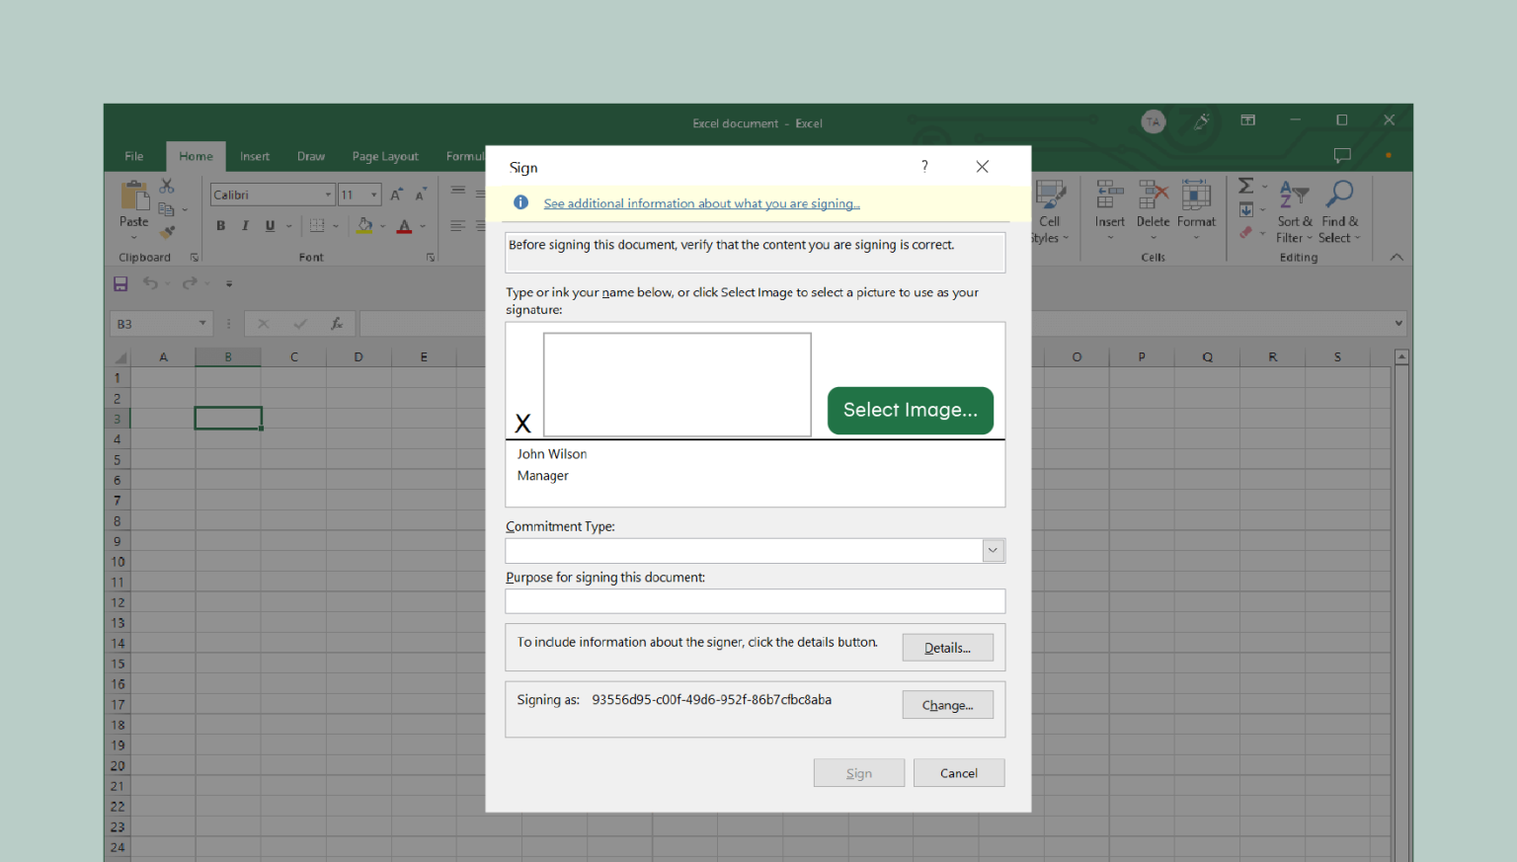Screen dimensions: 1517x862
Task: Click the Cut scissors icon
Action: [x=167, y=185]
